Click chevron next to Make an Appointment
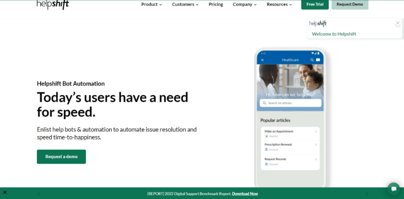 pyautogui.click(x=316, y=131)
